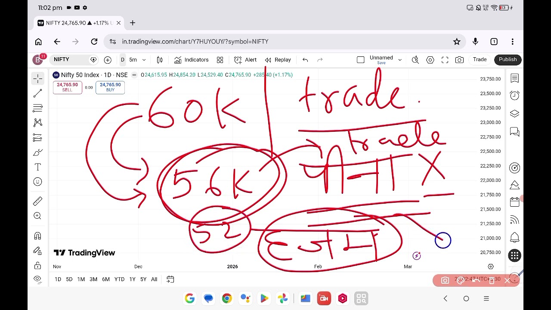The height and width of the screenshot is (310, 551).
Task: Set the date range to 5D
Action: point(69,279)
